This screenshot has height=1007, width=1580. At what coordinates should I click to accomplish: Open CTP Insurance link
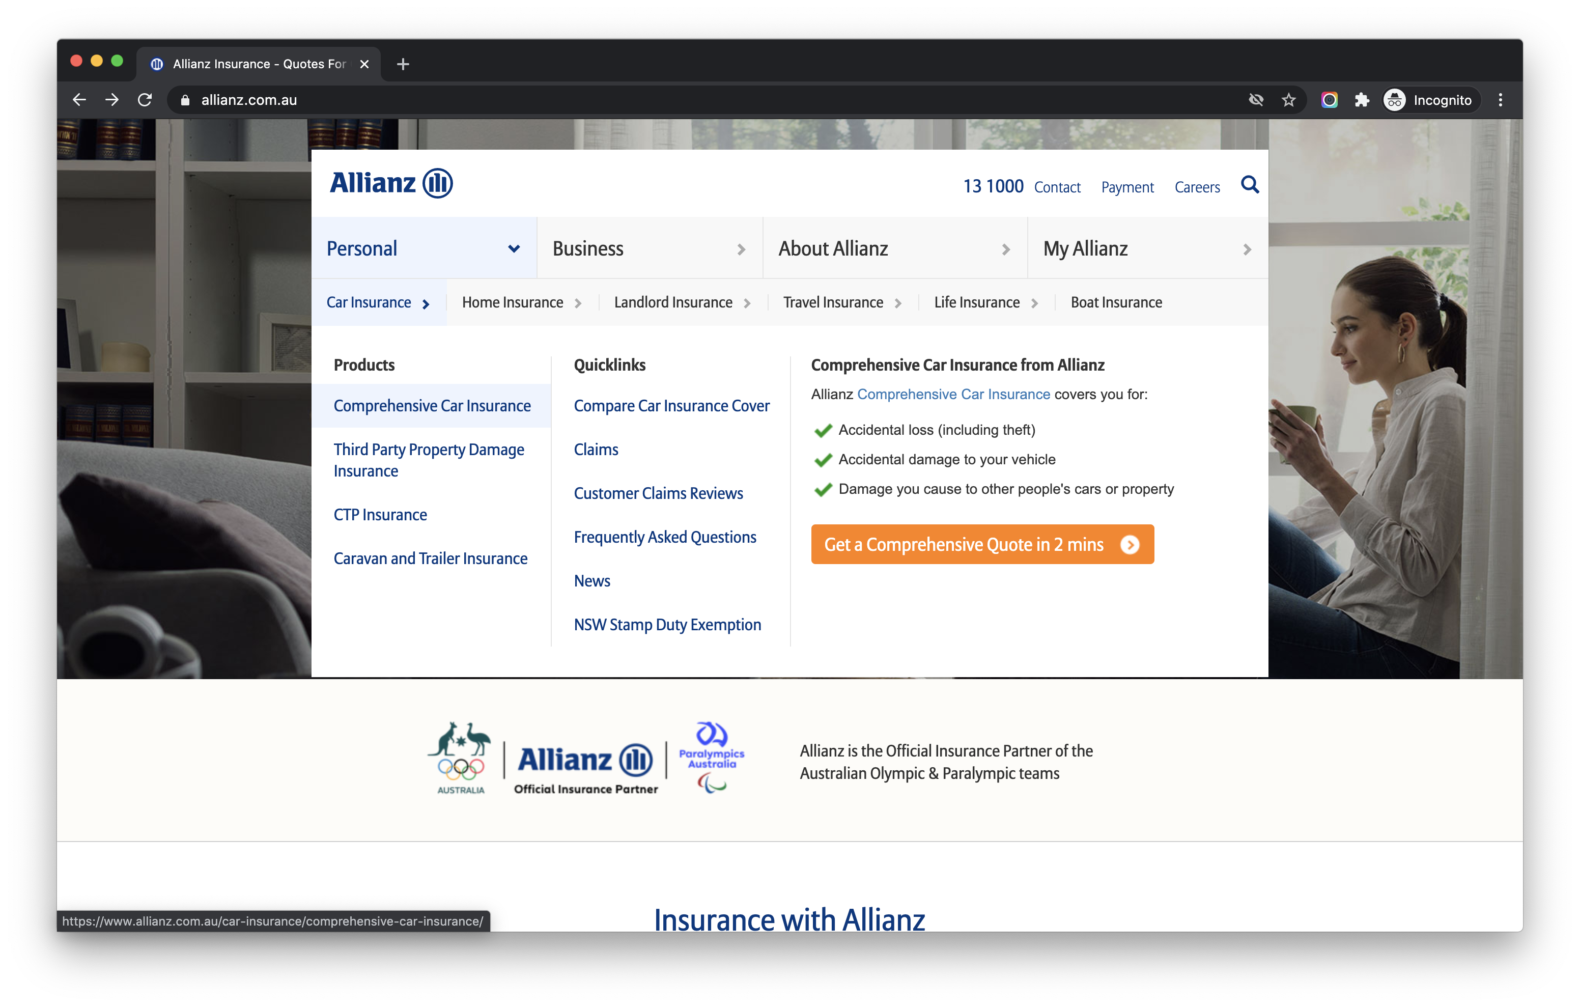(x=380, y=515)
